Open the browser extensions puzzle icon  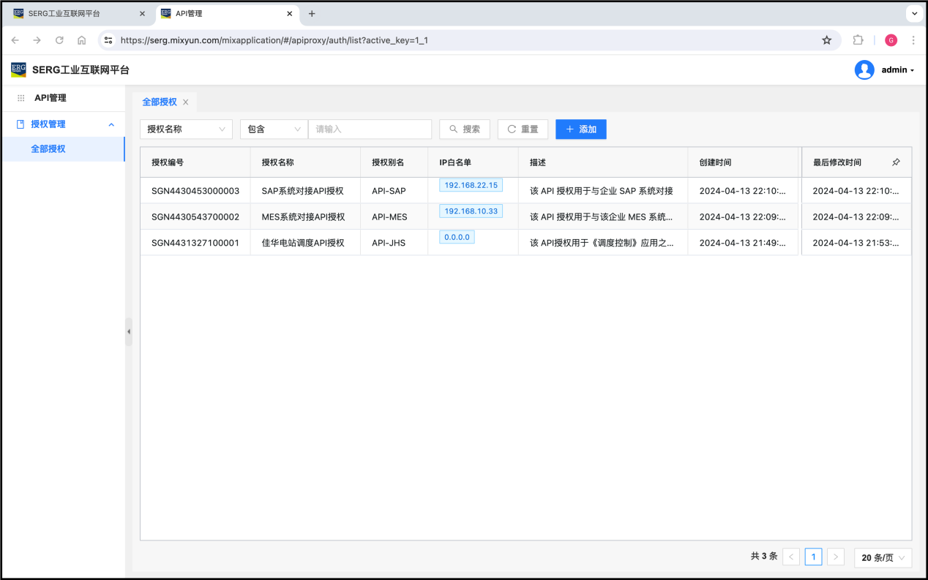point(858,40)
